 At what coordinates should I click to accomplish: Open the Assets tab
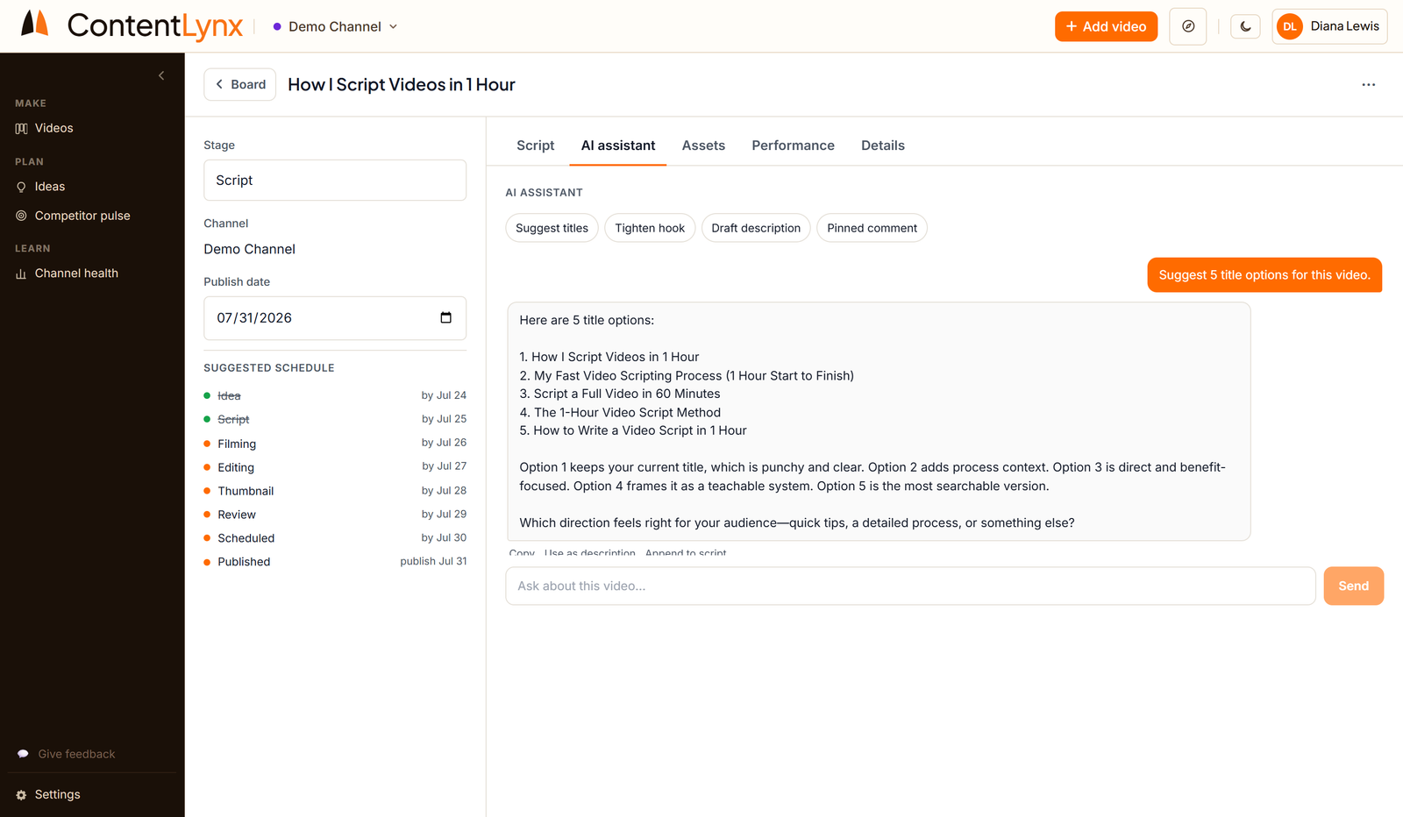(703, 146)
